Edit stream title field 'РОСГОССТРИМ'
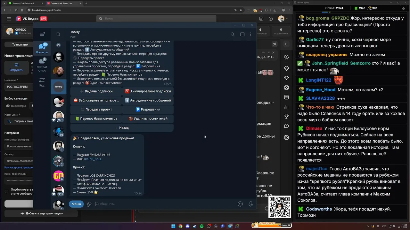The width and height of the screenshot is (410, 230). [19, 87]
